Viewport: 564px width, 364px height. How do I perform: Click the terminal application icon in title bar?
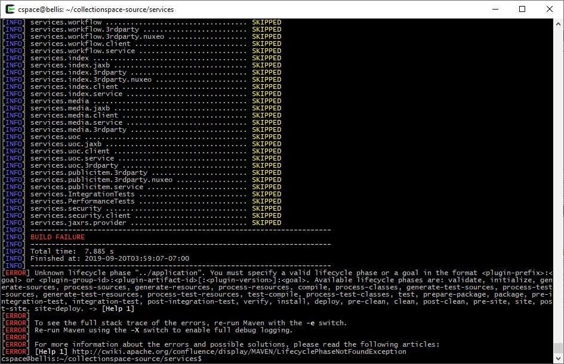pyautogui.click(x=9, y=10)
